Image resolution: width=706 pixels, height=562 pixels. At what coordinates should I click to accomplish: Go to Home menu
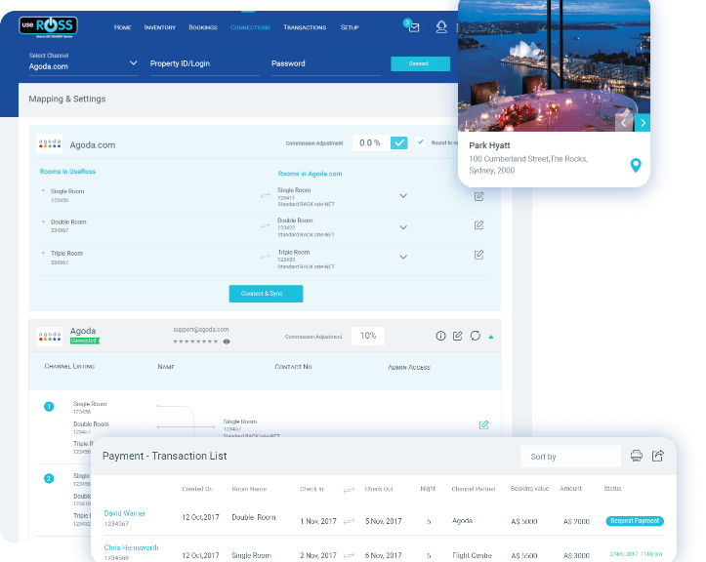(x=122, y=27)
